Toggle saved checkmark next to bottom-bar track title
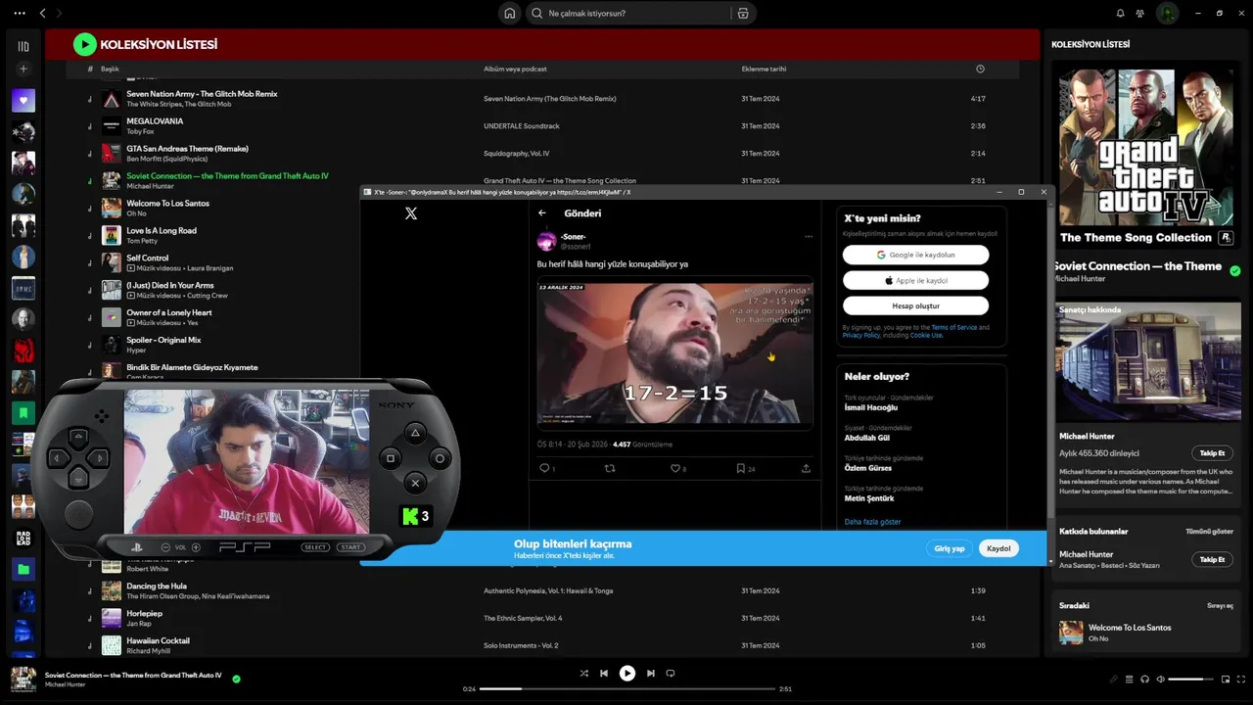 point(236,678)
